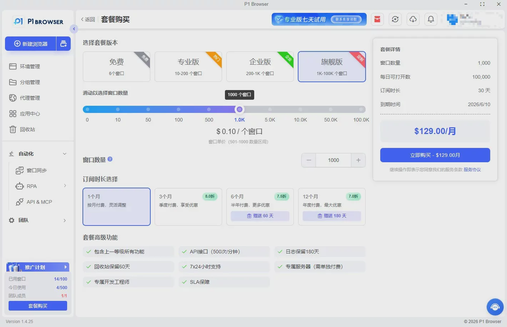507x327 pixels.
Task: Collapse sidebar with the round arrow button
Action: tap(74, 29)
